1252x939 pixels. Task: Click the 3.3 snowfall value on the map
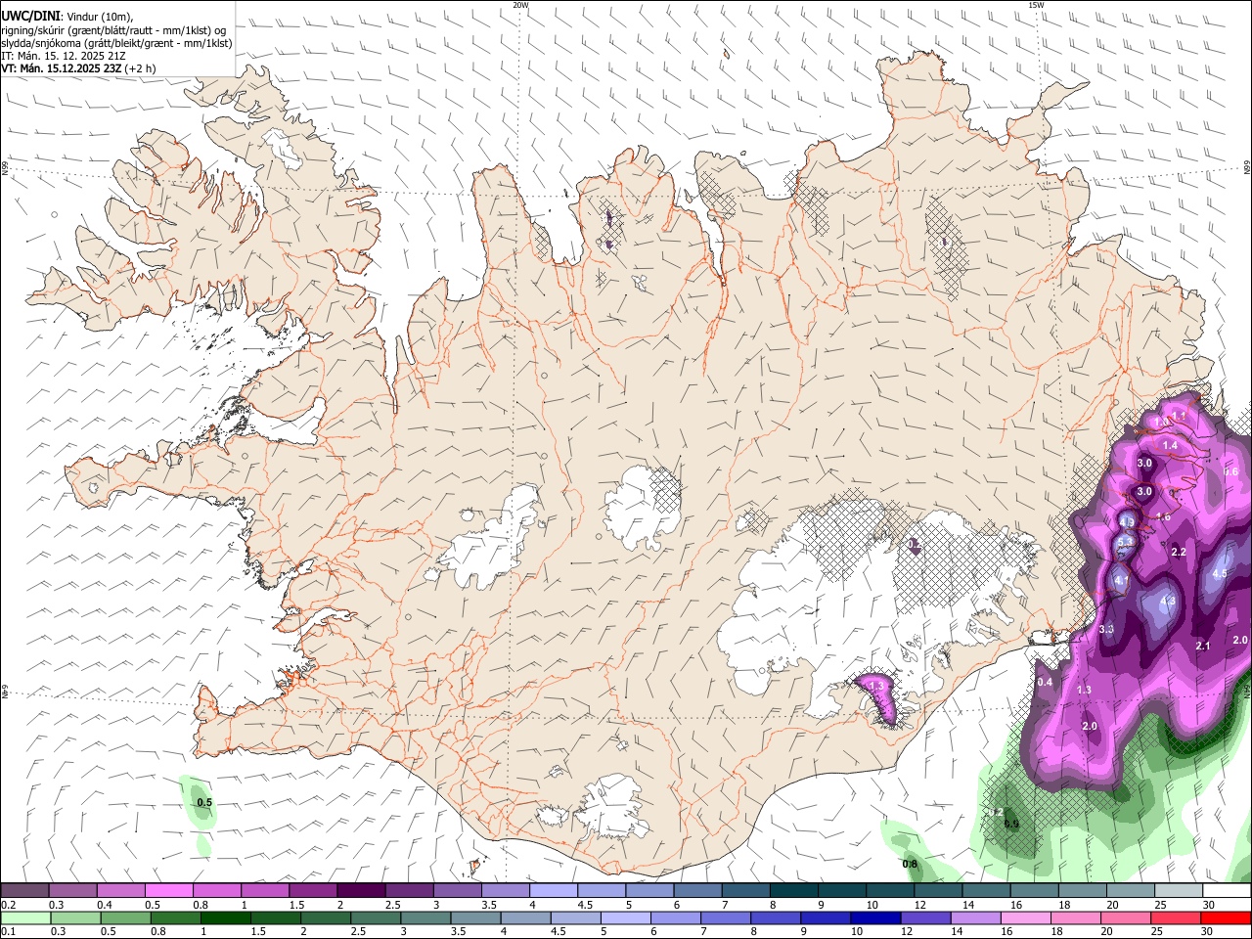pyautogui.click(x=1106, y=629)
